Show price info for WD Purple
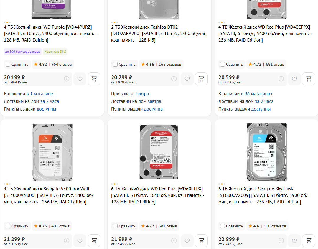Viewport: 318px width, 249px height. [67, 79]
